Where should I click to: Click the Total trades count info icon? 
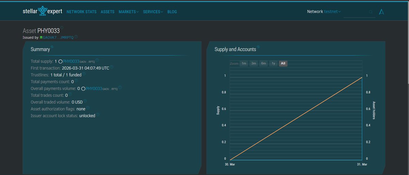70,94
